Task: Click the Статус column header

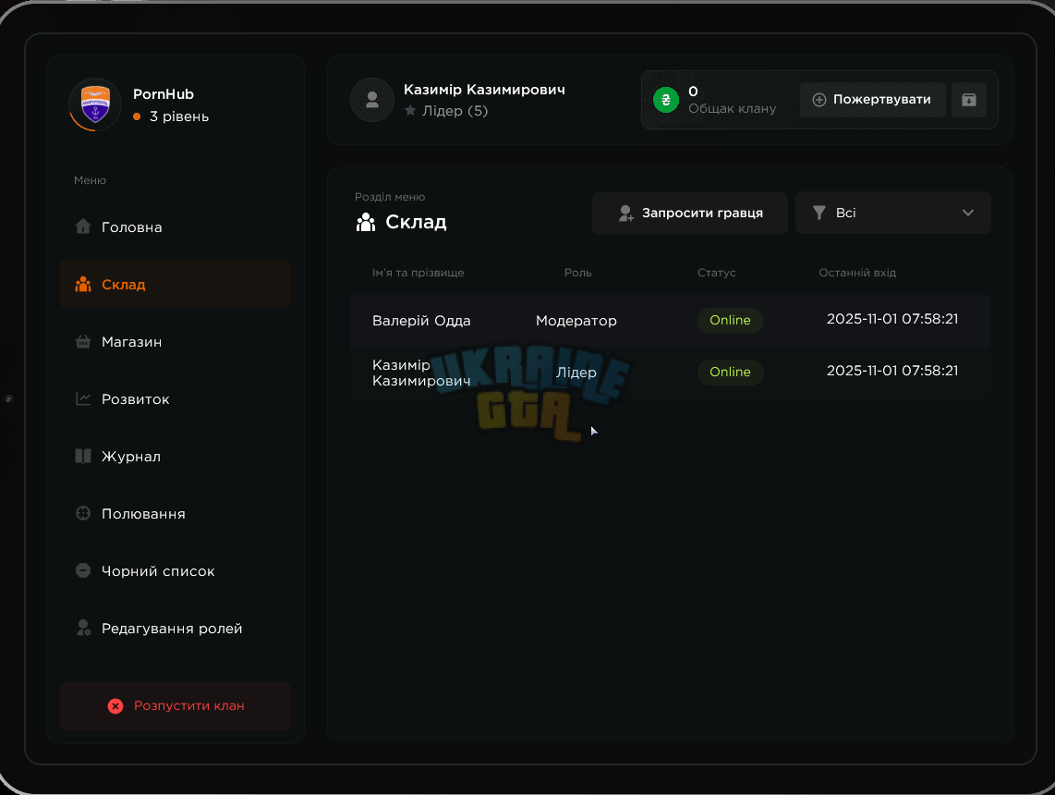Action: click(717, 273)
